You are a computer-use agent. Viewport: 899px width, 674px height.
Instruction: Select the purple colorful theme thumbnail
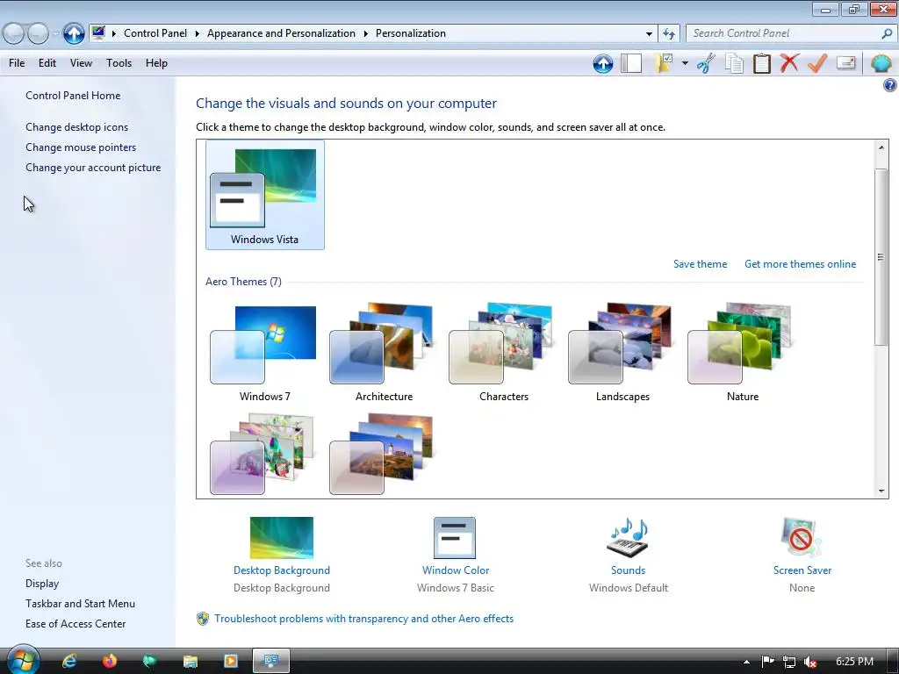tap(262, 455)
